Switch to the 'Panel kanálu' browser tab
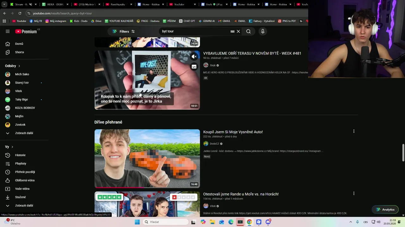Viewport: 405px width, 227px height. click(119, 4)
